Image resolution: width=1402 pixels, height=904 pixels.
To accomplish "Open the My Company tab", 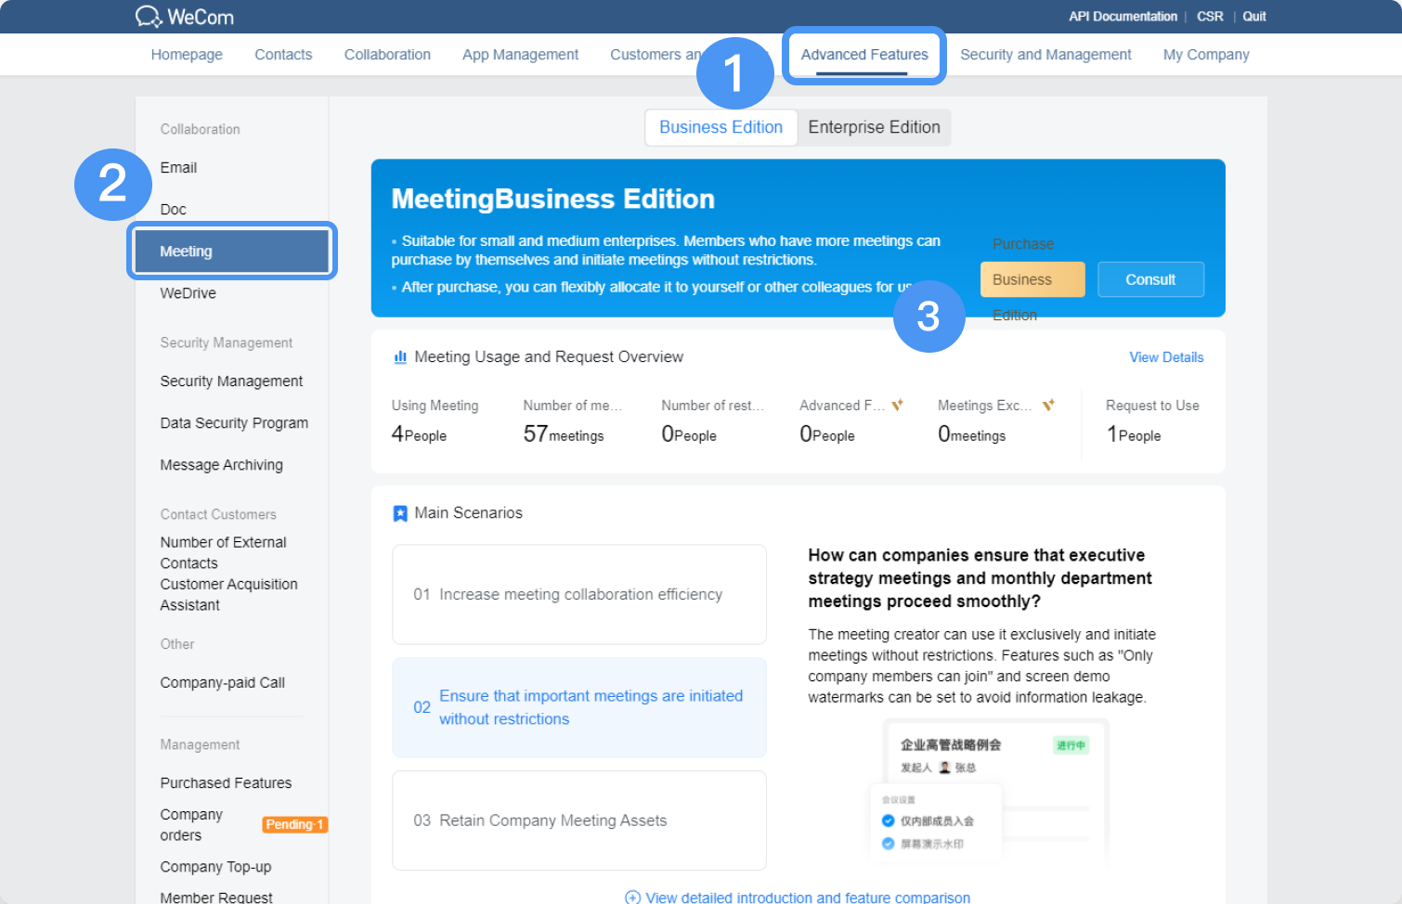I will [x=1206, y=55].
